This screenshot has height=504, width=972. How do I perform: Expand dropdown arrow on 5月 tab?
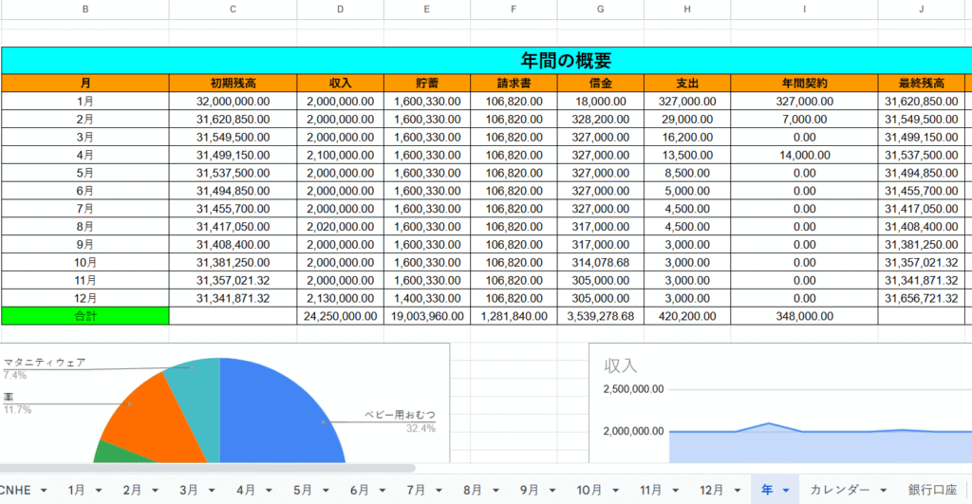coord(326,491)
